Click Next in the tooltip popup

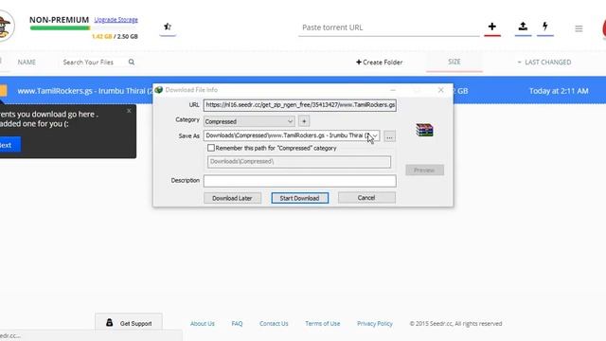tap(9, 145)
